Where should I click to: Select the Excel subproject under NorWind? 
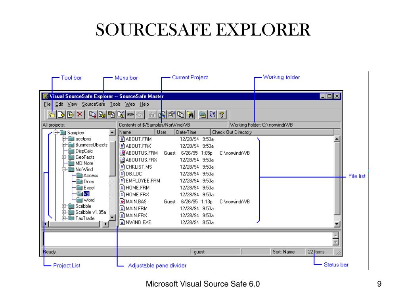(89, 188)
